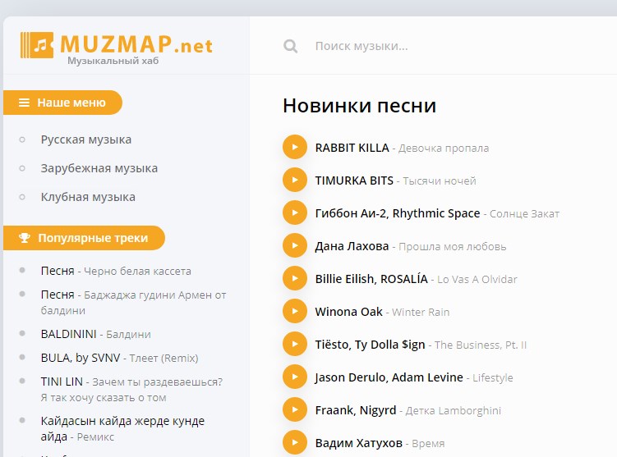
Task: Open Русская музыка category
Action: (x=86, y=139)
